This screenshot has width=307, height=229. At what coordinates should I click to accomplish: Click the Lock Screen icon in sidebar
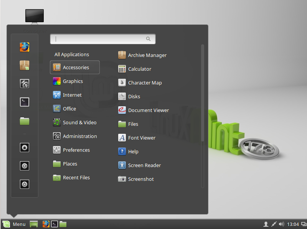tap(25, 148)
